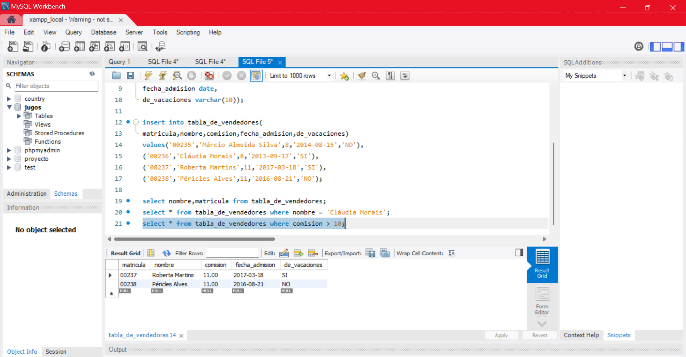Execute selected statement lightning icon
The image size is (686, 357).
[148, 75]
